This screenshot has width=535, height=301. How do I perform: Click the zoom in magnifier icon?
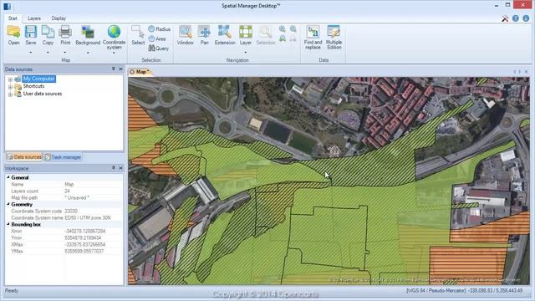(x=283, y=29)
